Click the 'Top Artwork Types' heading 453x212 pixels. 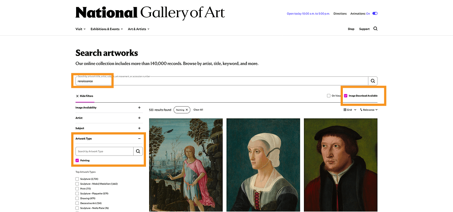[x=85, y=172]
